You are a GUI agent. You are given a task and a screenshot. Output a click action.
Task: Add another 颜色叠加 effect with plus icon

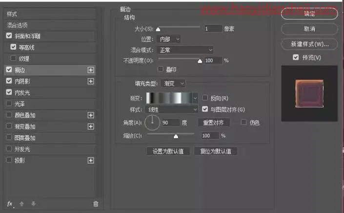pos(91,115)
